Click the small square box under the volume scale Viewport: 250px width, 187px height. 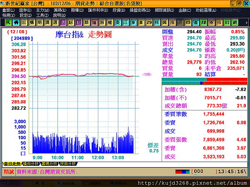(x=23, y=153)
